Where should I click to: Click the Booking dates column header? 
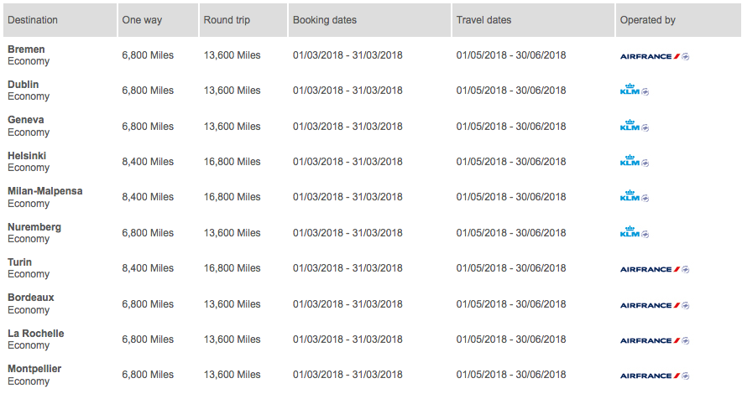coord(325,20)
